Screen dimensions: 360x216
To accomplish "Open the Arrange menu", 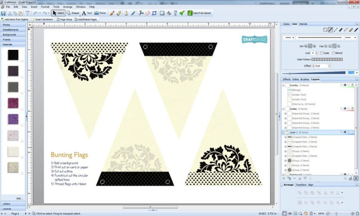I will (x=67, y=7).
